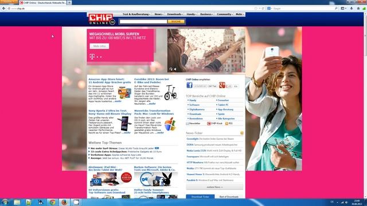
Task: Click the bookmark star in address bar
Action: 256,9
